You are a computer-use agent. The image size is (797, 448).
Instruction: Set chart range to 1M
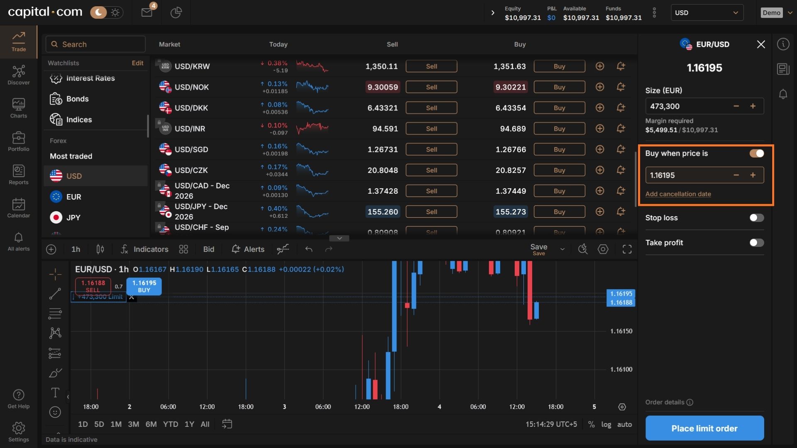pyautogui.click(x=116, y=424)
